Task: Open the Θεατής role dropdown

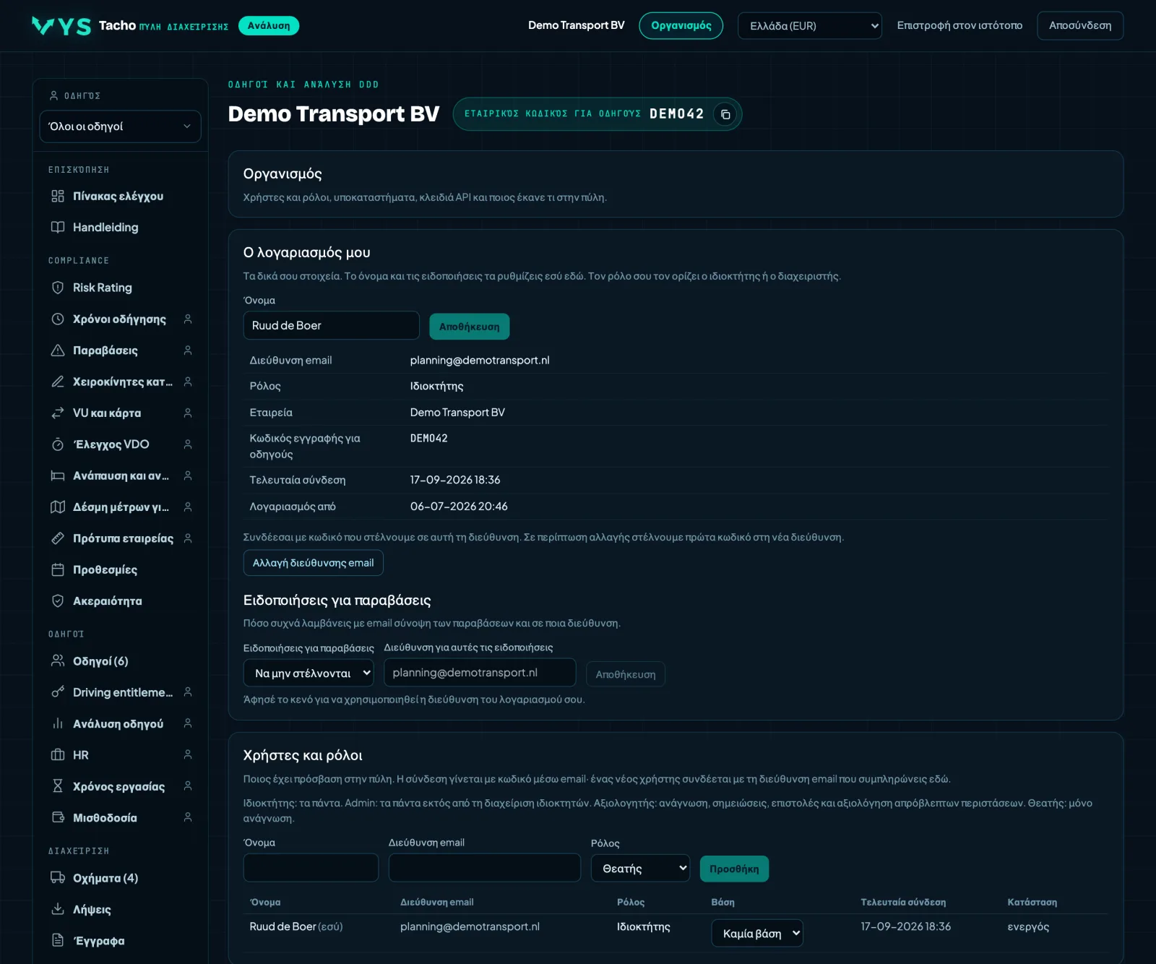Action: (x=640, y=868)
